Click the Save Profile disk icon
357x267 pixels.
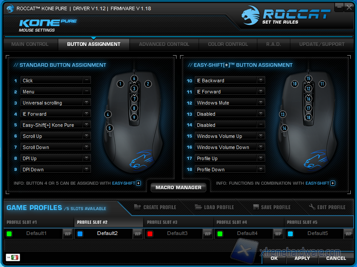tap(256, 207)
